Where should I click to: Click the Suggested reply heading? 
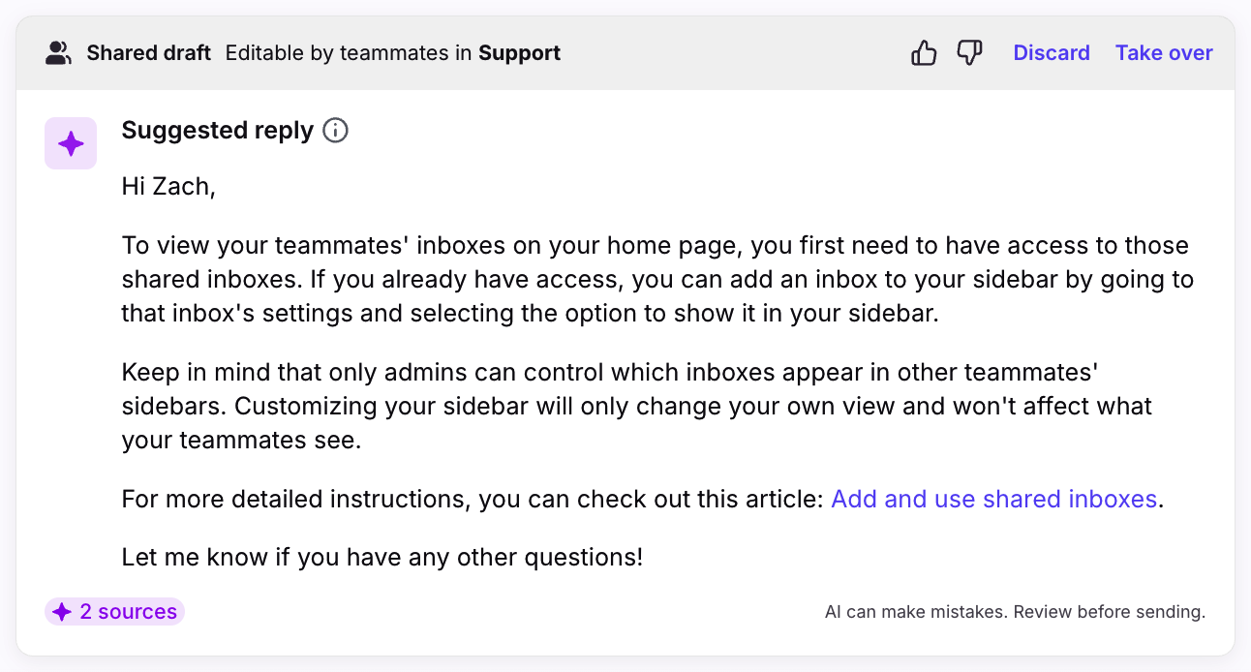[218, 131]
